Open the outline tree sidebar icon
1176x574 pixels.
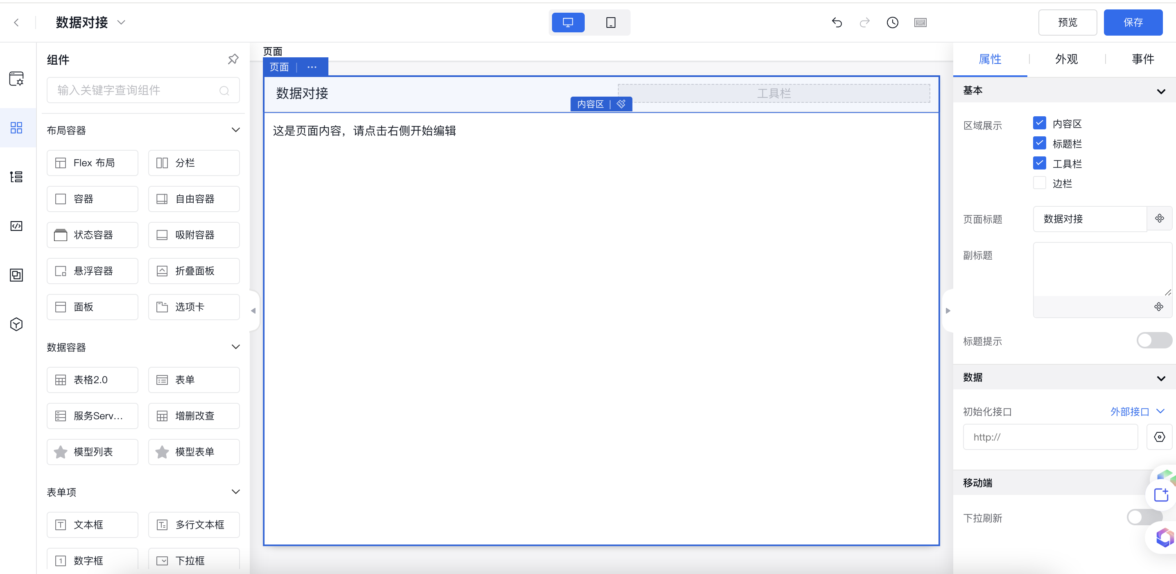coord(16,176)
